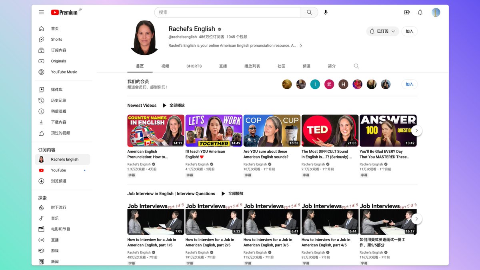480x270 pixels.
Task: Open Rachel's English subscription in sidebar
Action: click(62, 159)
